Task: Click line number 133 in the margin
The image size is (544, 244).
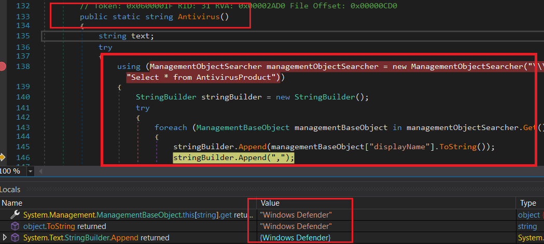Action: pyautogui.click(x=23, y=17)
